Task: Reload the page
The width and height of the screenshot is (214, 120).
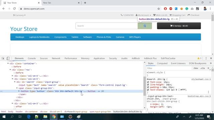Action: (14, 9)
